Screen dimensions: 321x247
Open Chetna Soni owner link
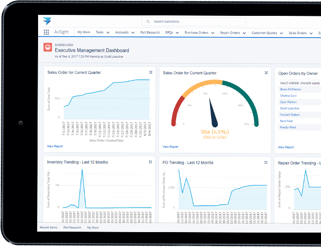click(288, 96)
